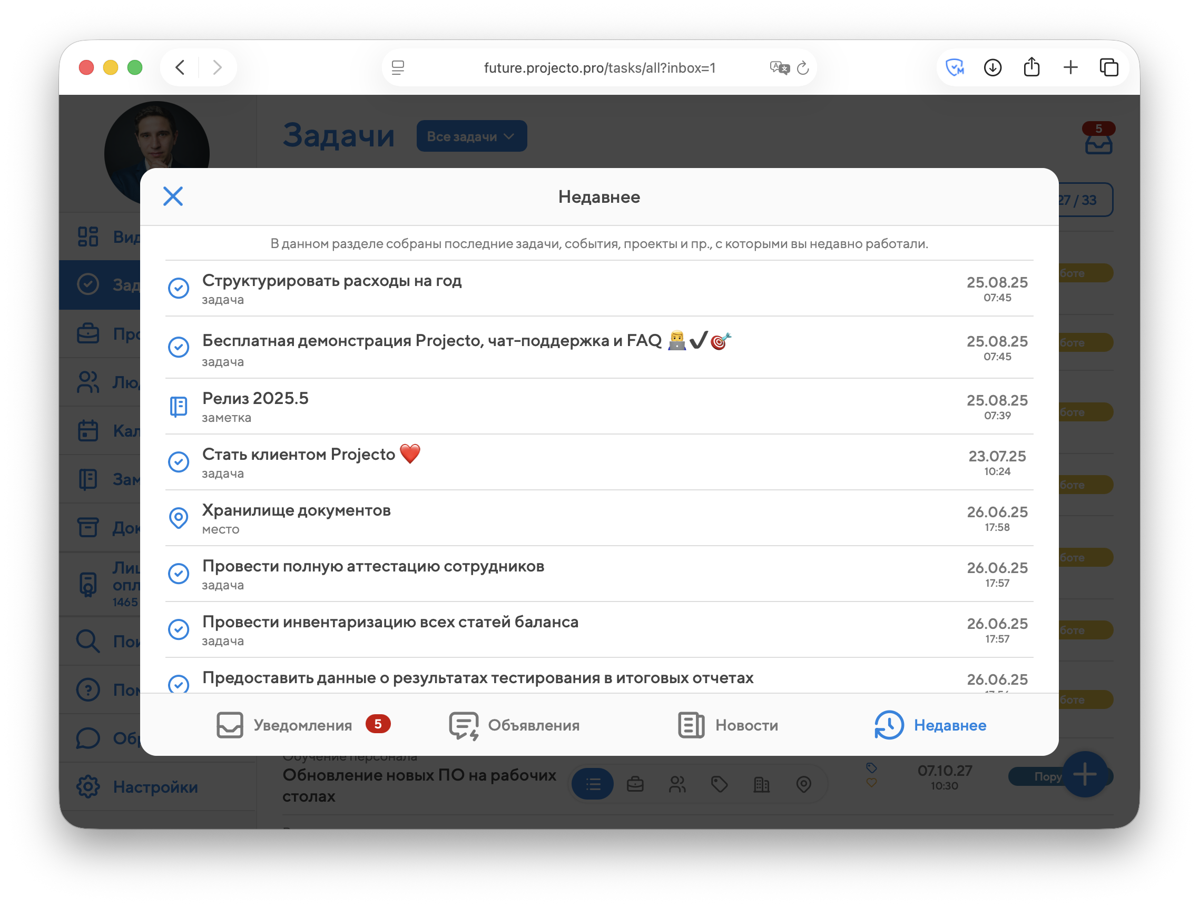The height and width of the screenshot is (907, 1199).
Task: Go back with Safari back arrow
Action: 181,68
